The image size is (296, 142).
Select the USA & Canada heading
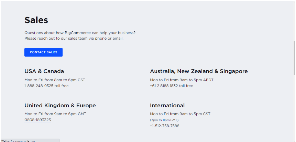pyautogui.click(x=44, y=71)
